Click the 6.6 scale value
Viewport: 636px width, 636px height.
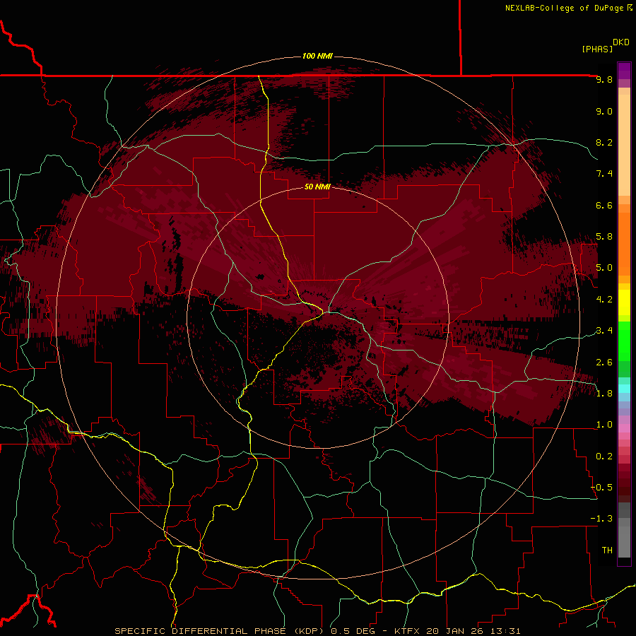tap(604, 205)
